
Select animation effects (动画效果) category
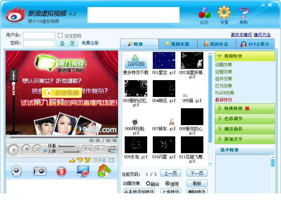tap(223, 65)
